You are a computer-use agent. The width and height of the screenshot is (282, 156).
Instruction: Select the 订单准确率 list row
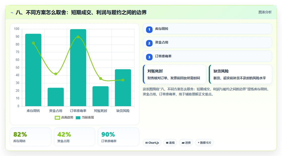tap(207, 56)
